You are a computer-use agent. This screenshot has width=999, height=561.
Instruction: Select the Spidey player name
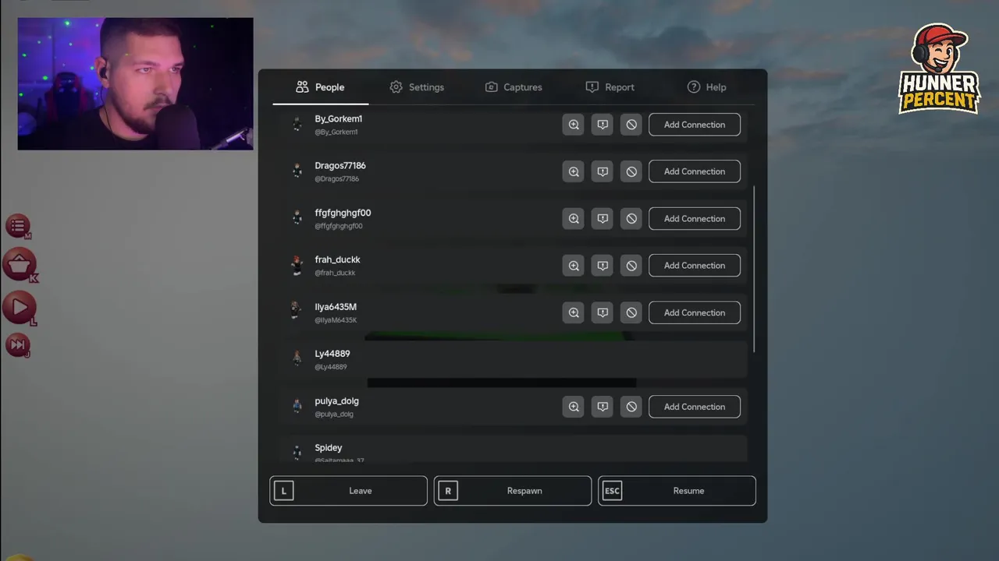tap(329, 448)
